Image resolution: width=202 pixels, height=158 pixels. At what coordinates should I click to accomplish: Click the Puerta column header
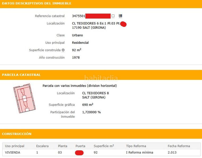tap(80, 146)
